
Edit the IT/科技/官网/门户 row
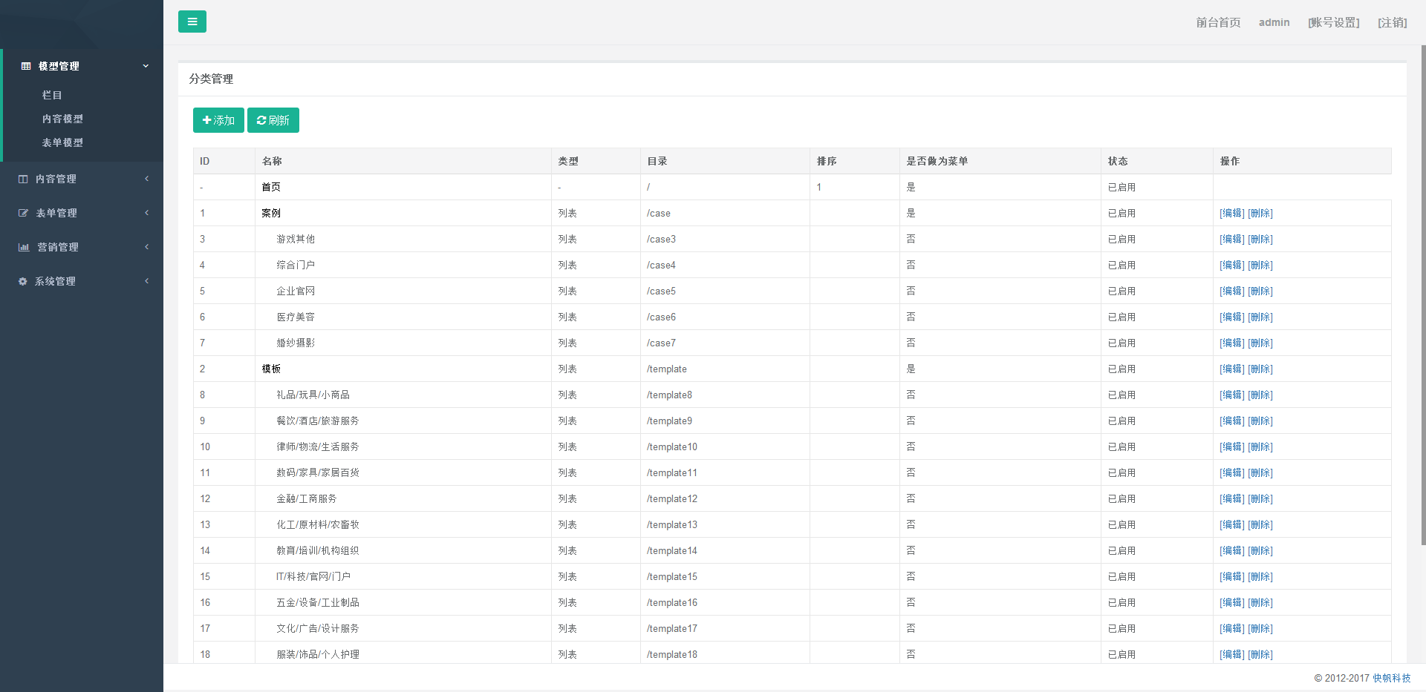(x=1231, y=576)
